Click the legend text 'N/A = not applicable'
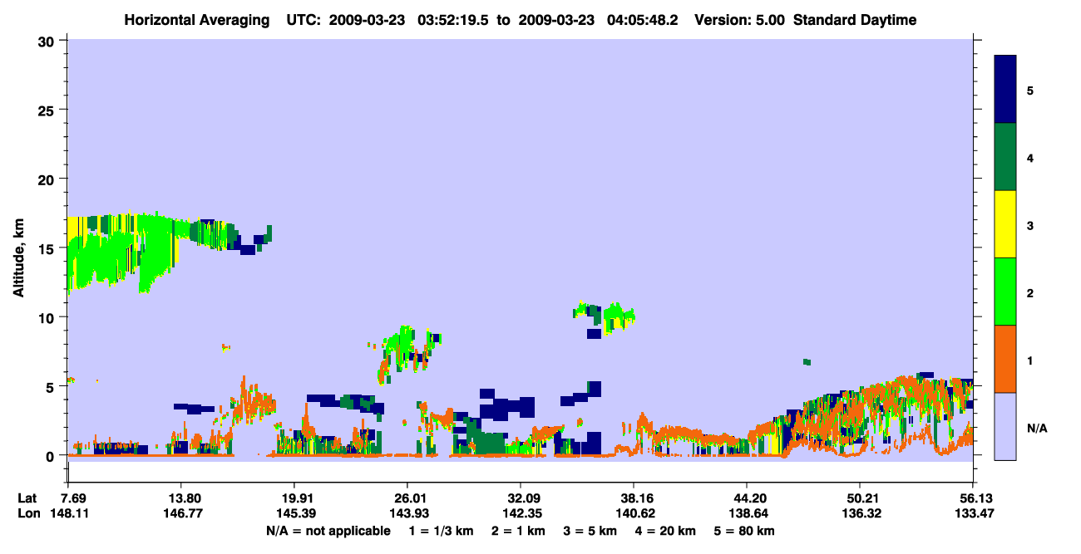 tap(328, 530)
